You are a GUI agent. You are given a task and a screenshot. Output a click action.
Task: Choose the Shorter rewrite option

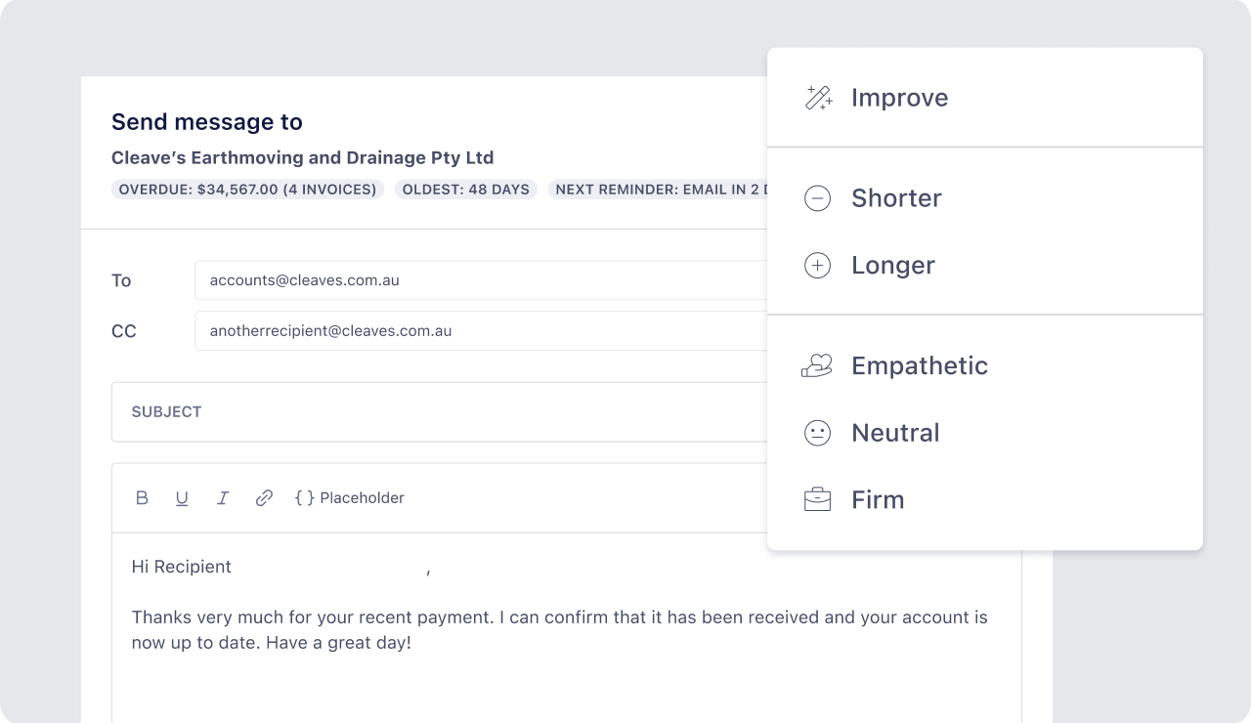coord(896,198)
